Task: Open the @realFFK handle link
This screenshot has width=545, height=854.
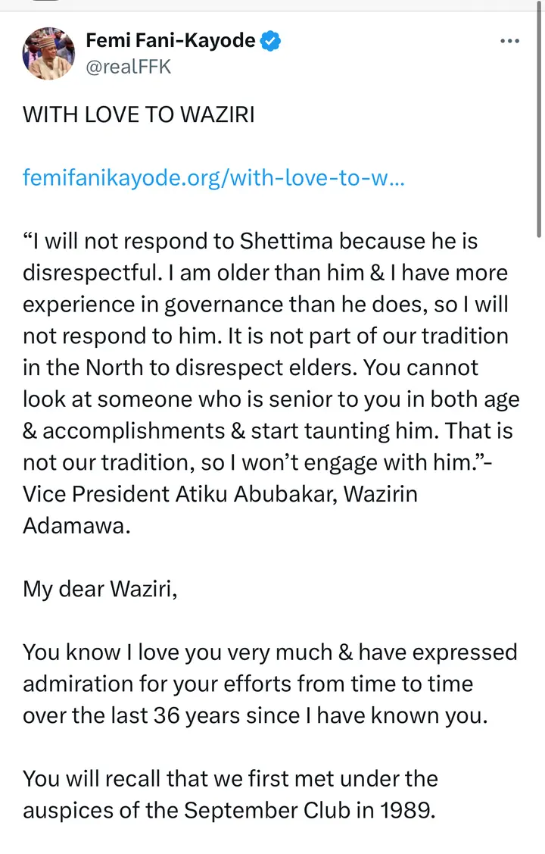Action: pos(129,67)
